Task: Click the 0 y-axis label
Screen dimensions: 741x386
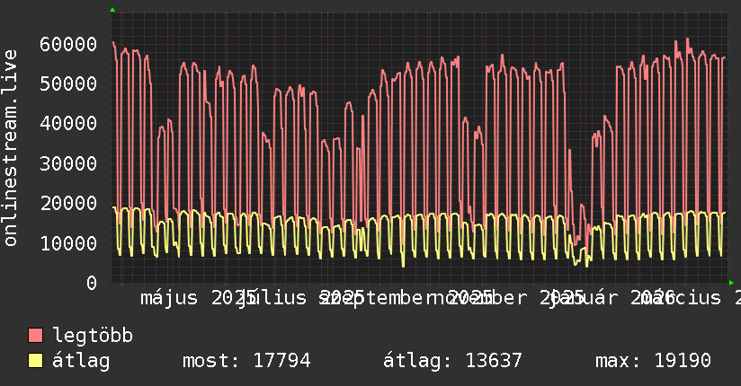Action: click(92, 283)
